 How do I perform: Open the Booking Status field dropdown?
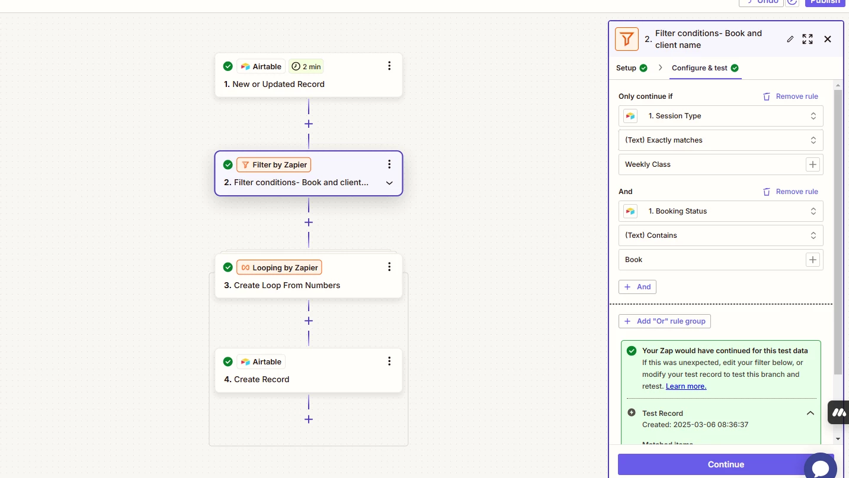(720, 211)
